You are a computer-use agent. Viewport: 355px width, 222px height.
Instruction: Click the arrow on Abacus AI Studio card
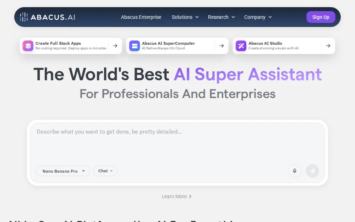pos(328,46)
